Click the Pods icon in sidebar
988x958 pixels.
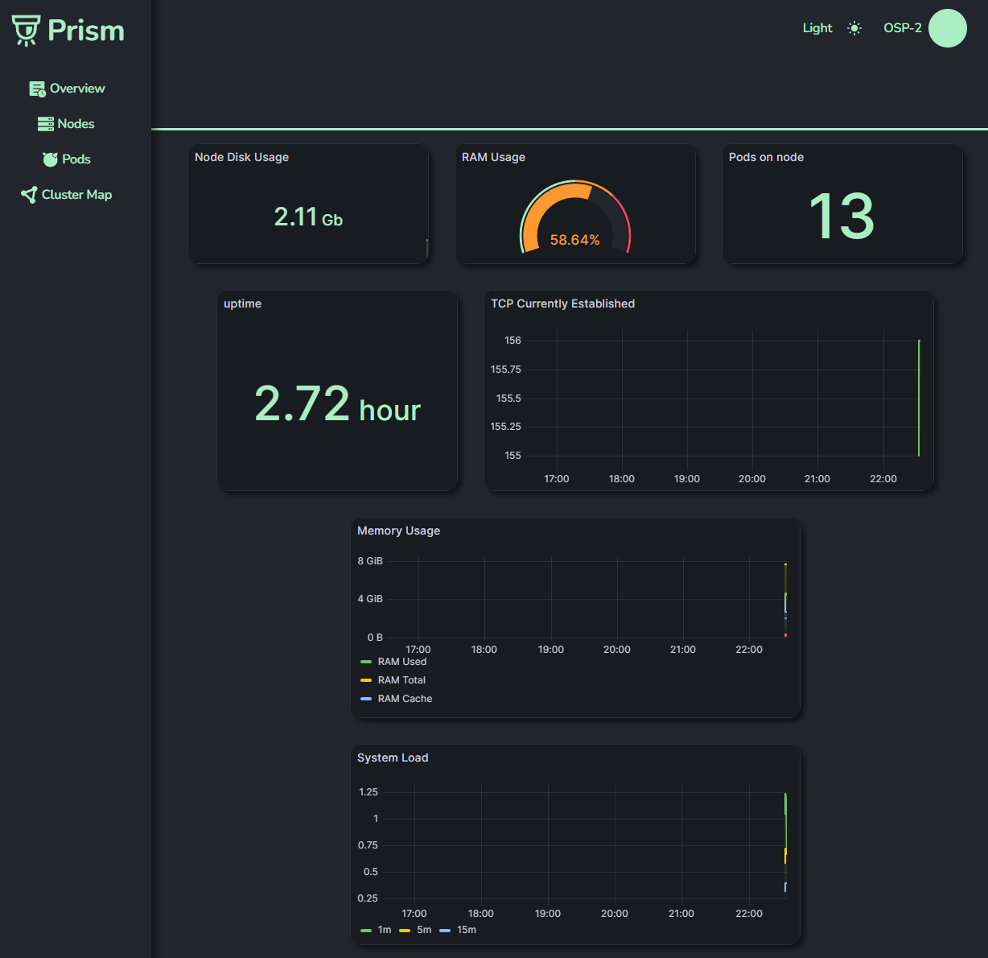(x=51, y=159)
